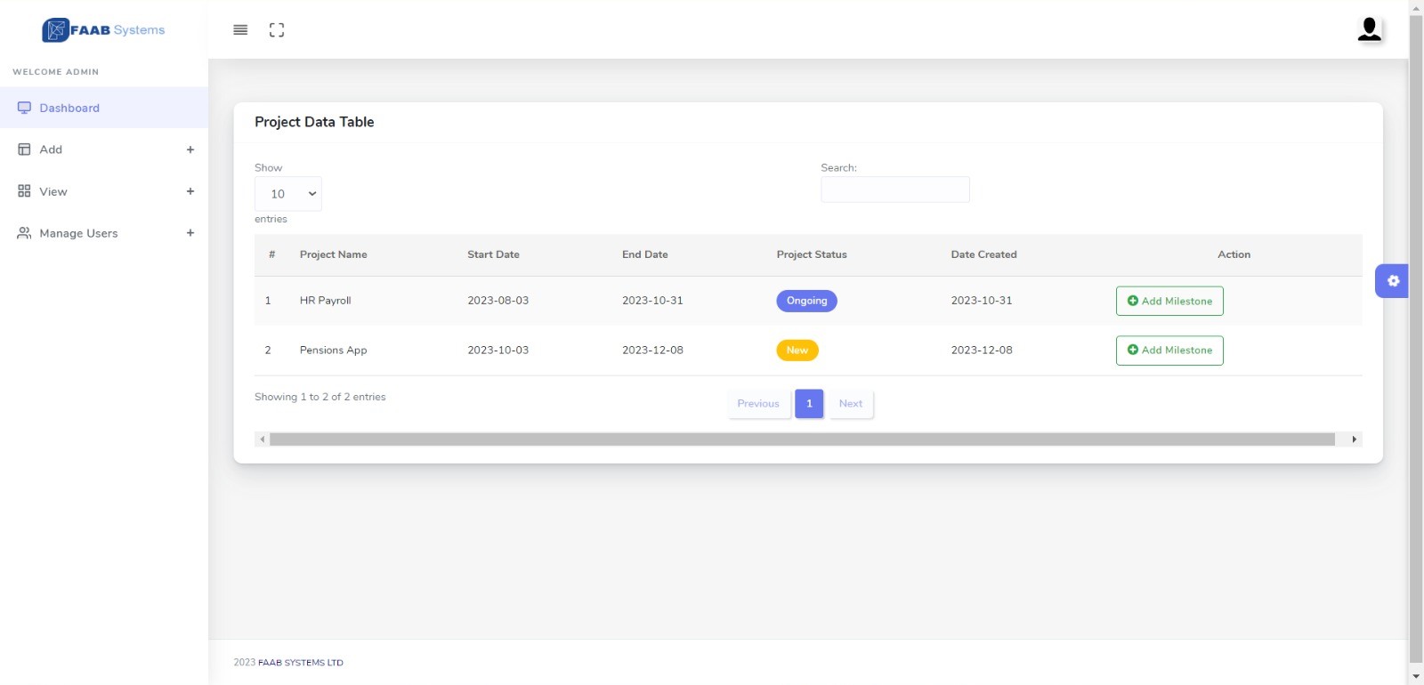Click the View grid icon
The image size is (1424, 685).
tap(24, 191)
